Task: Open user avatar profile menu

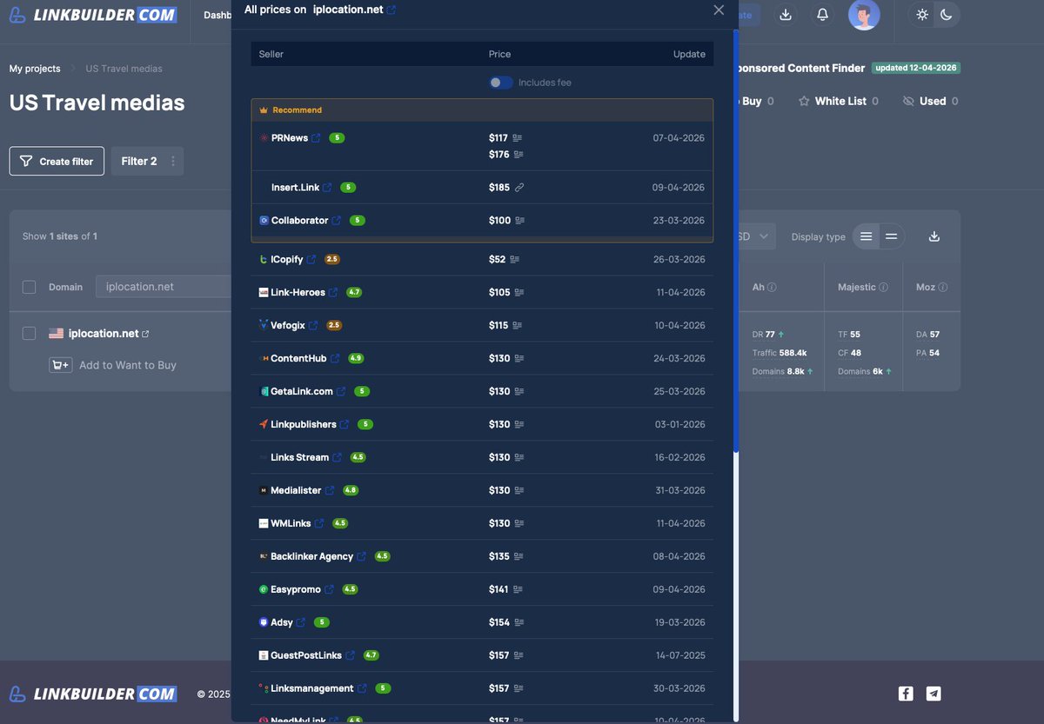Action: pyautogui.click(x=864, y=15)
